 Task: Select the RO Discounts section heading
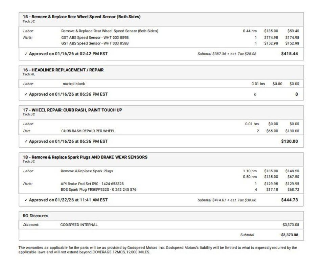click(36, 216)
